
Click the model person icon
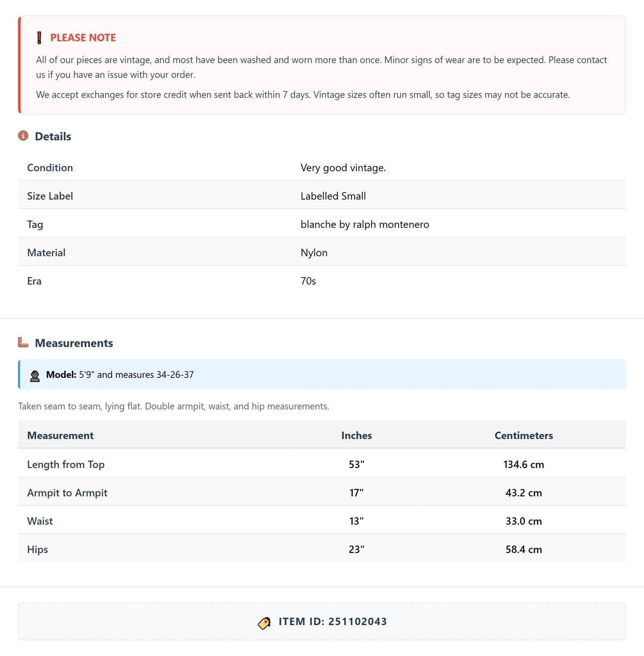(35, 375)
